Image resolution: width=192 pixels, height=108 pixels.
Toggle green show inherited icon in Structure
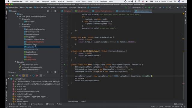click(17, 76)
